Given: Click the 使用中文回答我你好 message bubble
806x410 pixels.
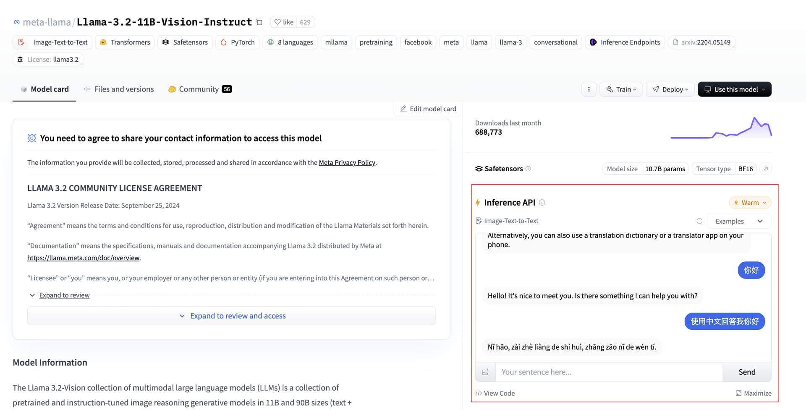Looking at the screenshot, I should tap(725, 321).
